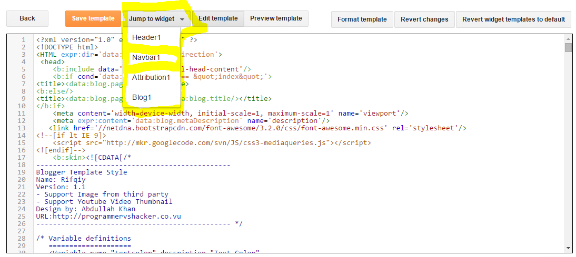Screen dimensions: 576x257
Task: Click the <b:else/> line
Action: (x=54, y=91)
